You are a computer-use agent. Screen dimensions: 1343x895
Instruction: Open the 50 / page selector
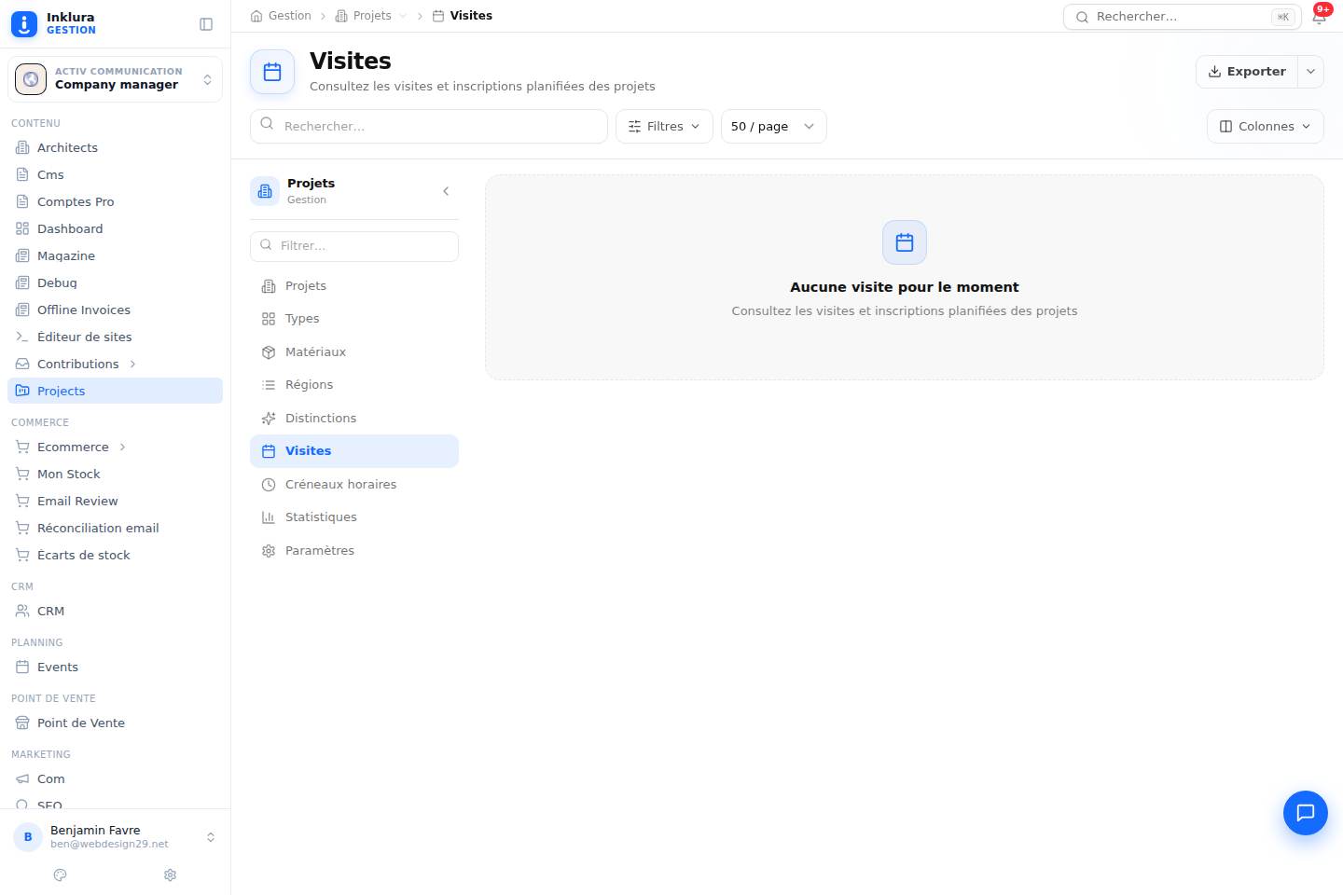[773, 127]
